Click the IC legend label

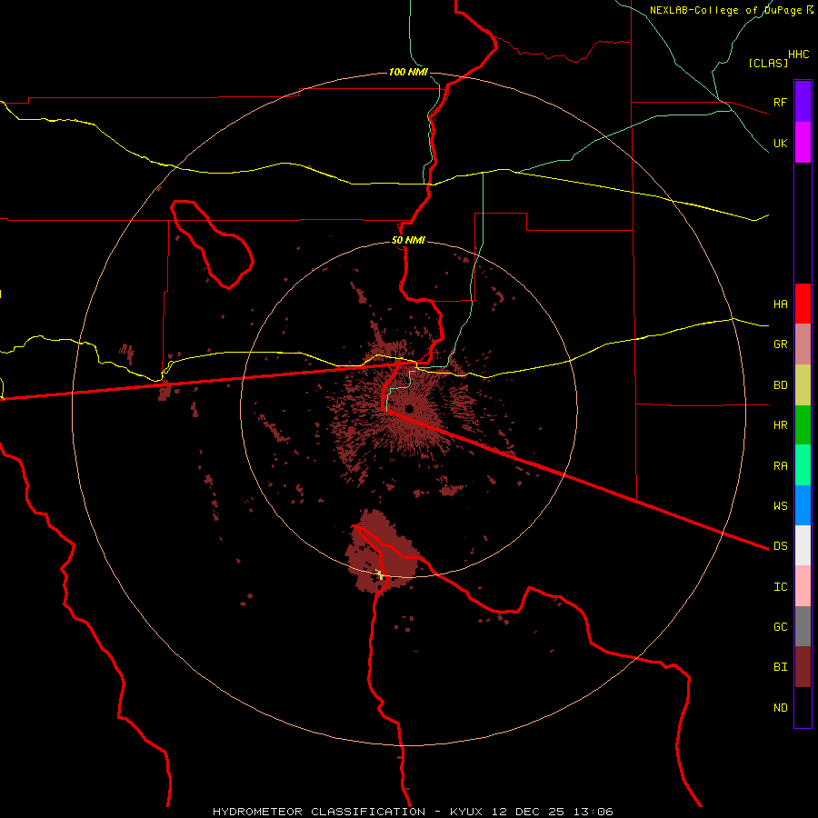point(780,587)
